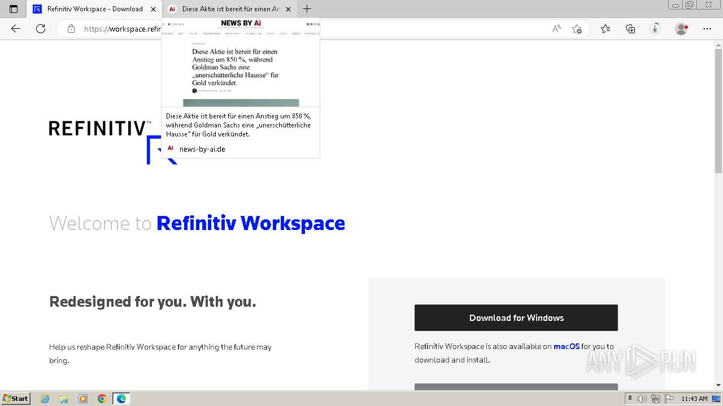View site information lock icon

pos(71,29)
